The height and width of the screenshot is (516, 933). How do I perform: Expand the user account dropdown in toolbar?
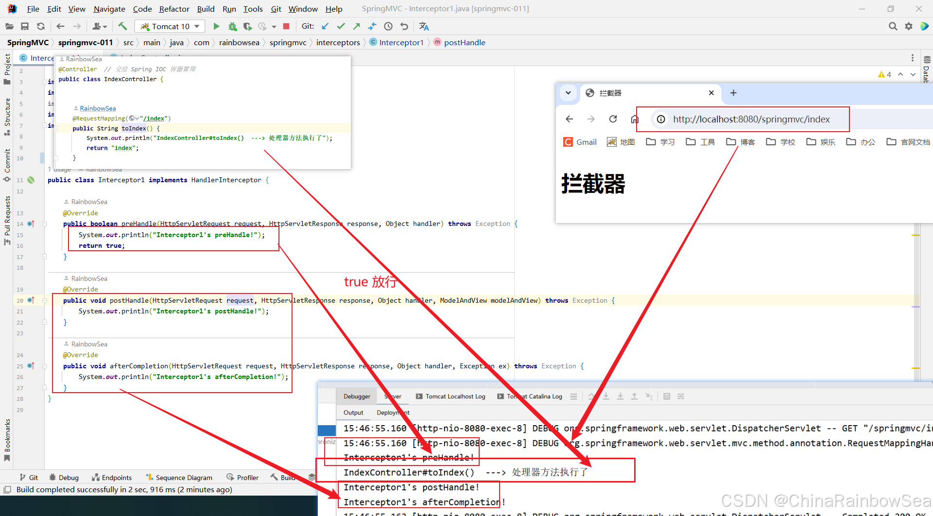pyautogui.click(x=100, y=26)
